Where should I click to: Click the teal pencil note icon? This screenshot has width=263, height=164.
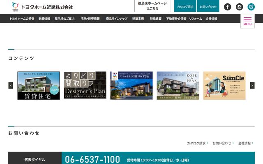point(251,7)
